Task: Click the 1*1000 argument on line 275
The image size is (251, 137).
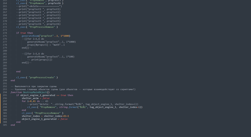Action: [65, 36]
